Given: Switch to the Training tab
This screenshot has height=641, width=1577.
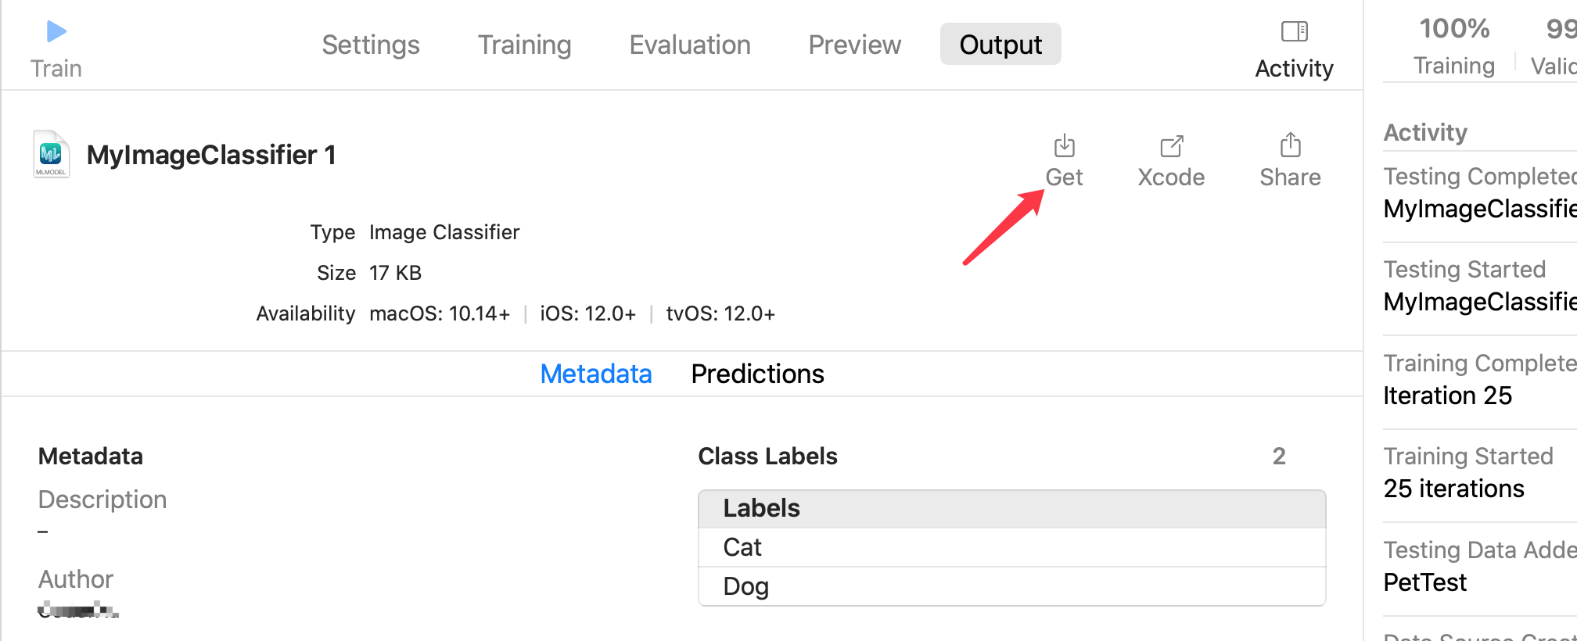Looking at the screenshot, I should coord(524,45).
